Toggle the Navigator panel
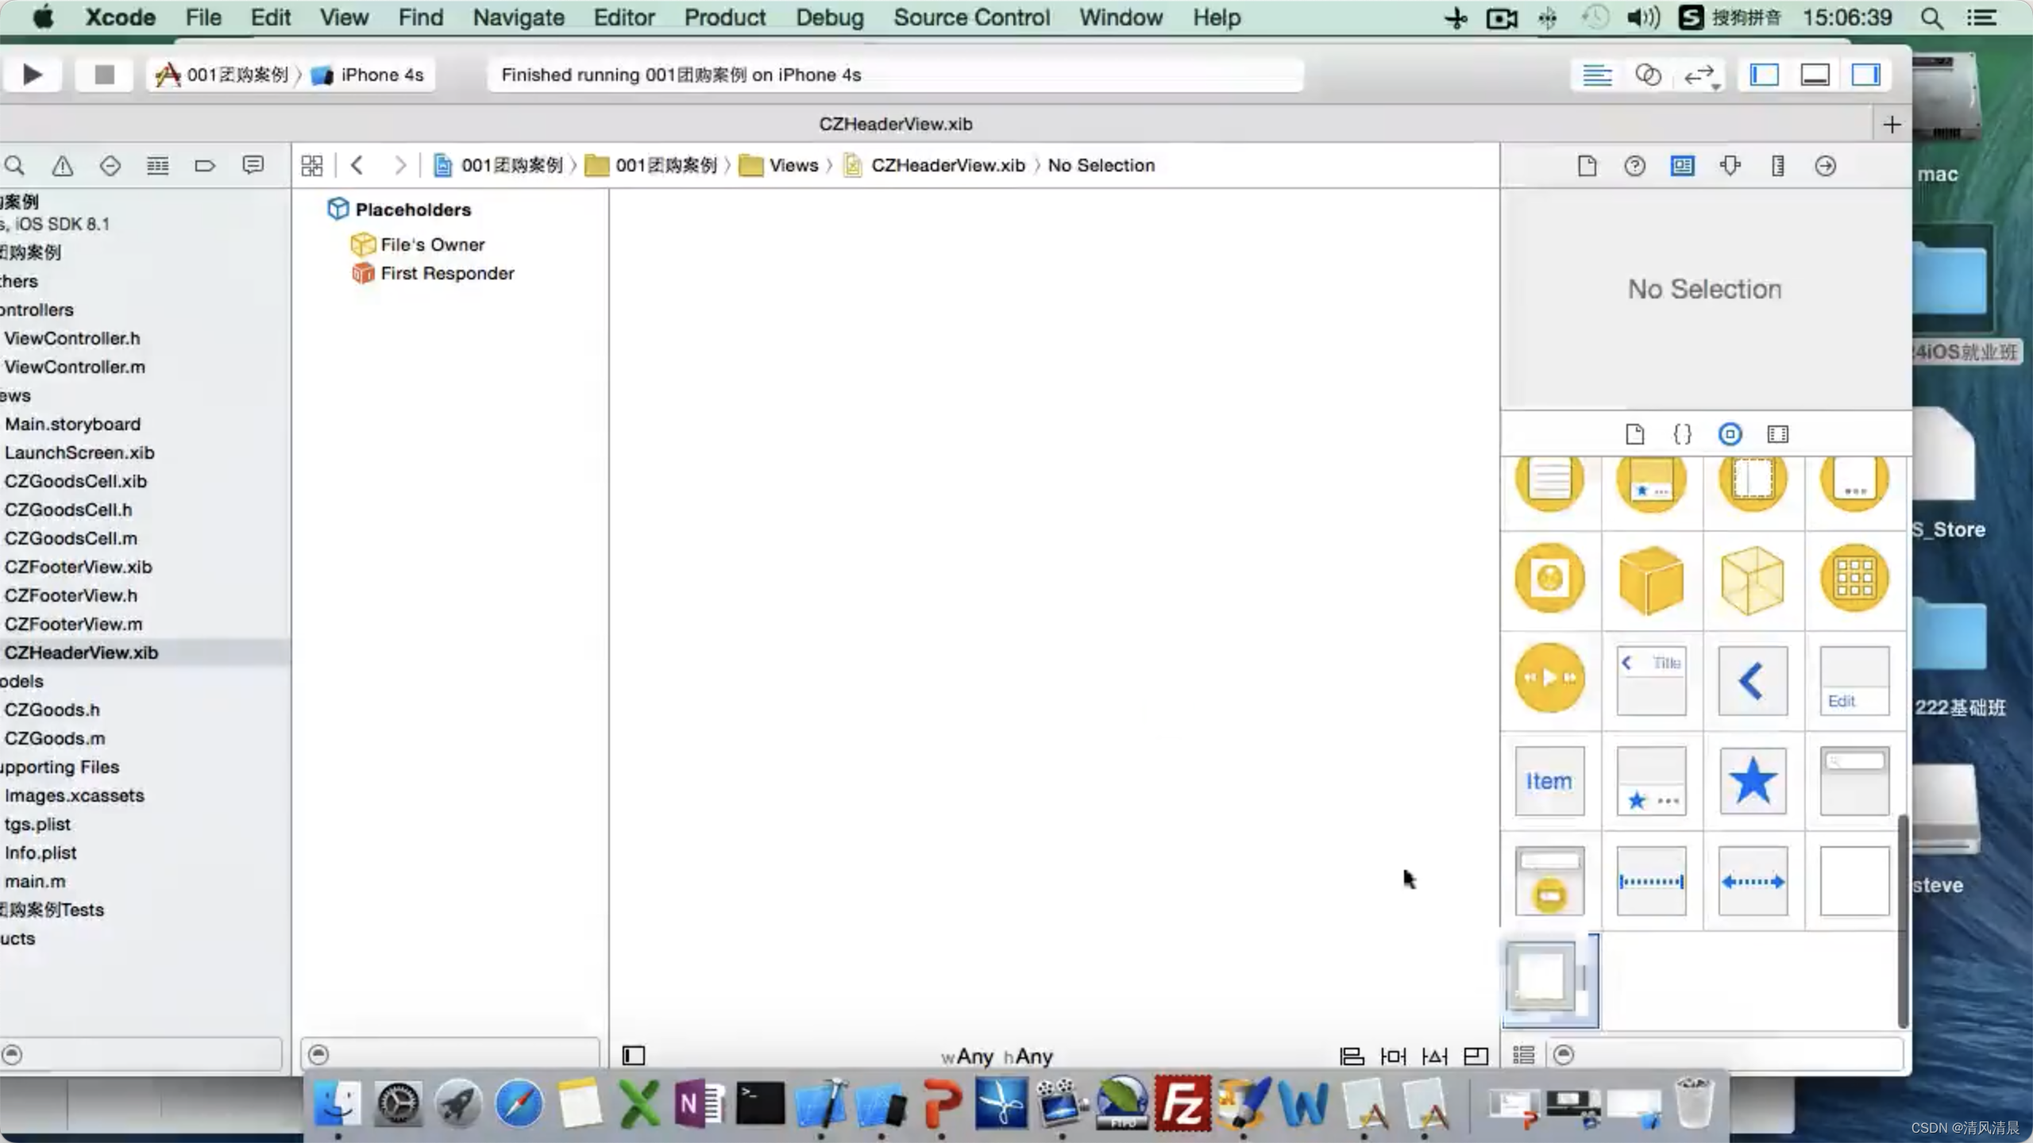2033x1143 pixels. click(1765, 75)
